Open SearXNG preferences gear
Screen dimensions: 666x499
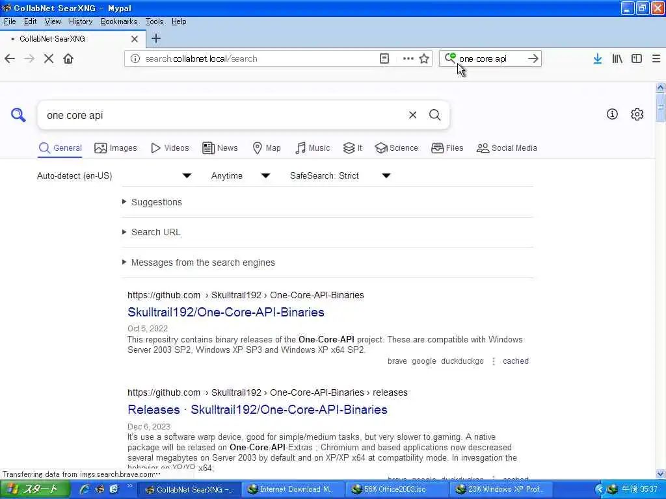637,114
